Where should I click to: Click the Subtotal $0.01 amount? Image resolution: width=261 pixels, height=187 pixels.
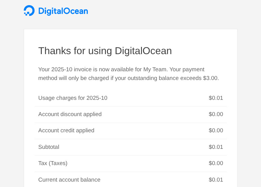pyautogui.click(x=216, y=147)
